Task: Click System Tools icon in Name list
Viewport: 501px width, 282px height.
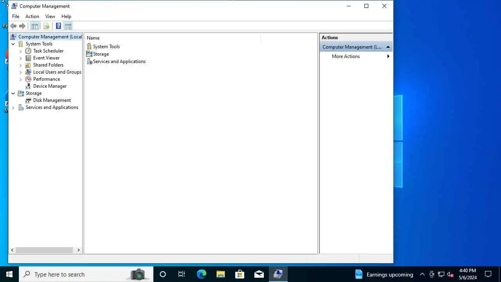Action: click(x=89, y=47)
